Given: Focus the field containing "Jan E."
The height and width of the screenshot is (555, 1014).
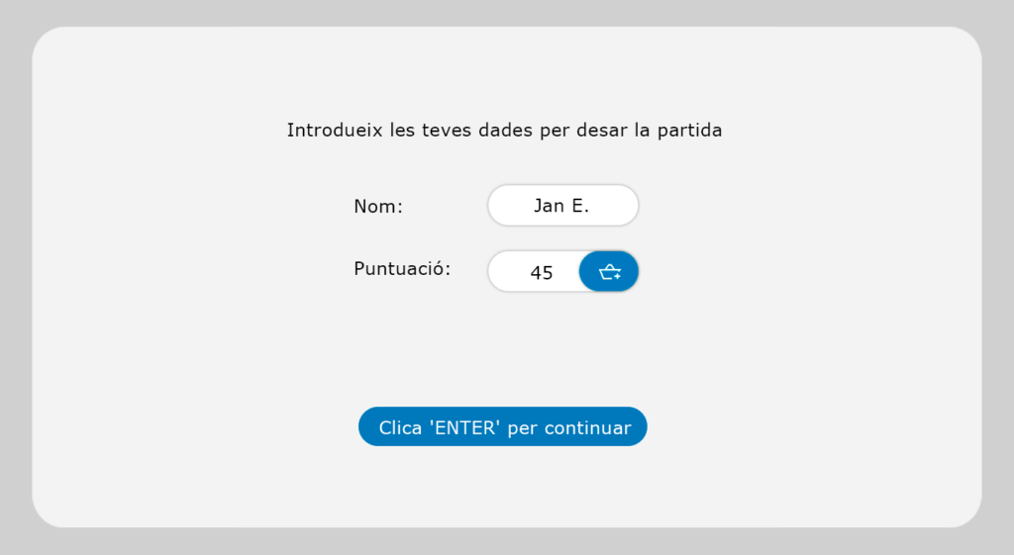Looking at the screenshot, I should click(x=562, y=206).
